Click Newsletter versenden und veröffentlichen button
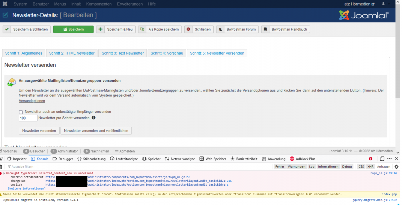Screen dimensions: 402x205 click(x=96, y=130)
